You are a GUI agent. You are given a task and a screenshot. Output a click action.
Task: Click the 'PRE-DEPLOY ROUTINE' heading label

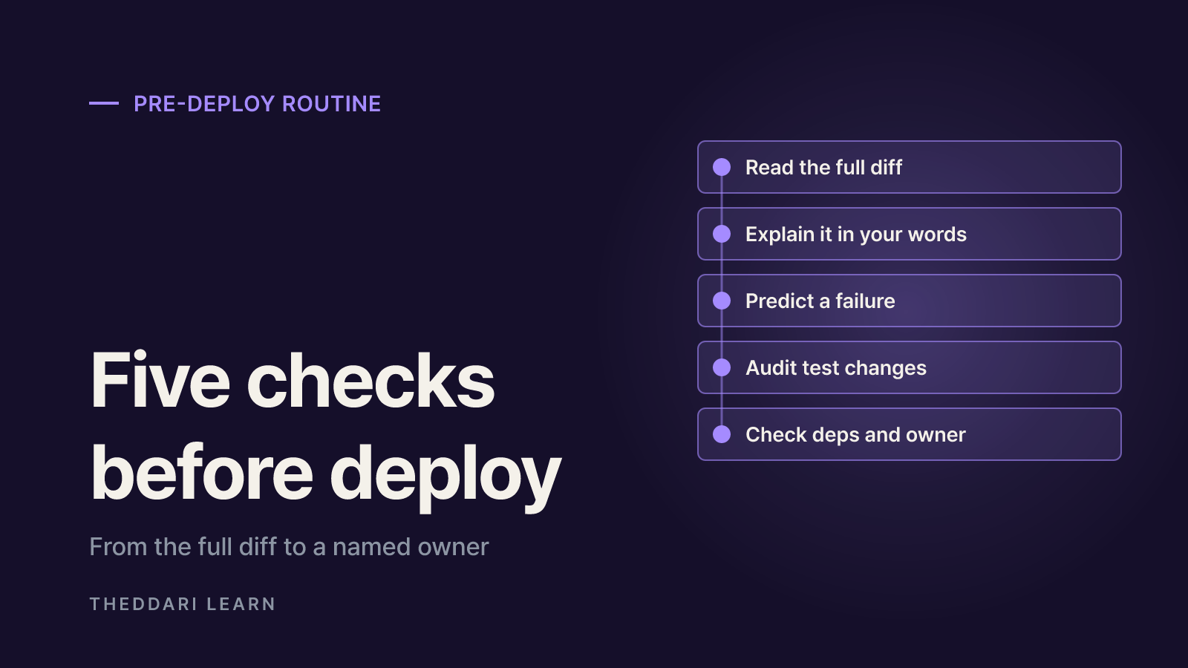tap(257, 104)
